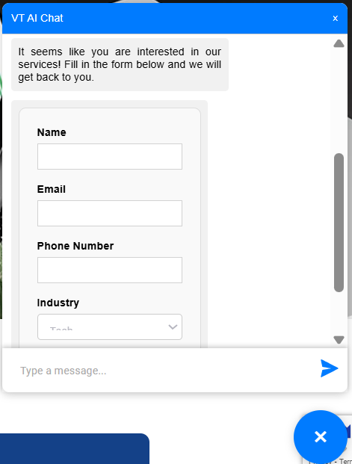The image size is (352, 464).
Task: Send the message with the paper plane icon
Action: 329,368
